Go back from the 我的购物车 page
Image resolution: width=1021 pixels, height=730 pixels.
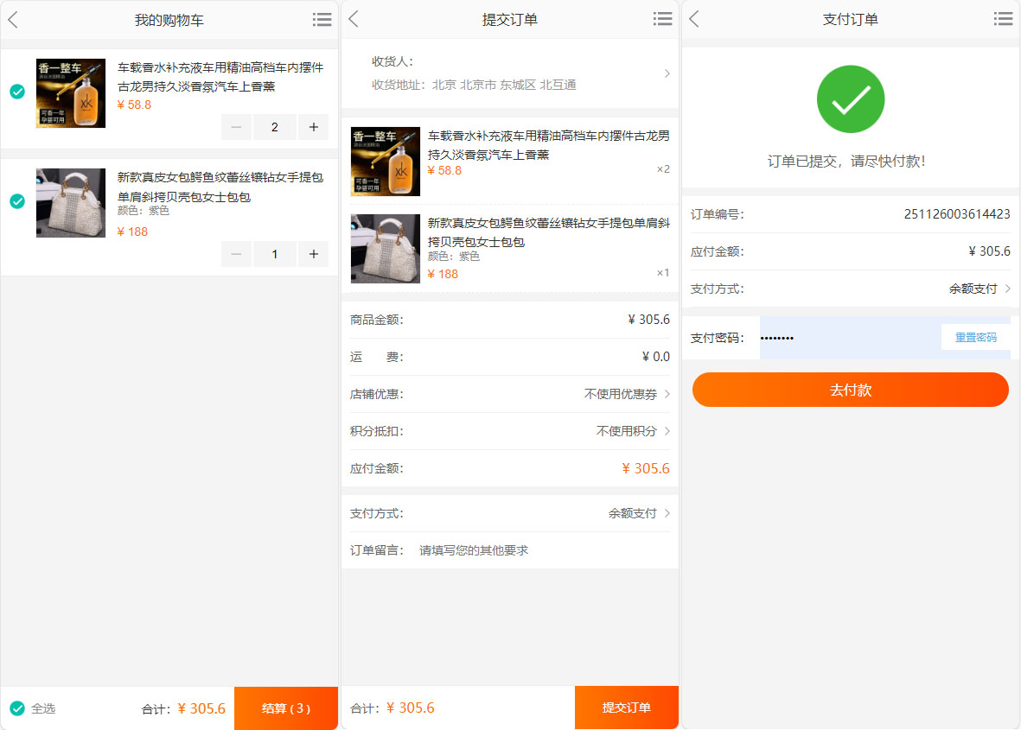[x=13, y=18]
